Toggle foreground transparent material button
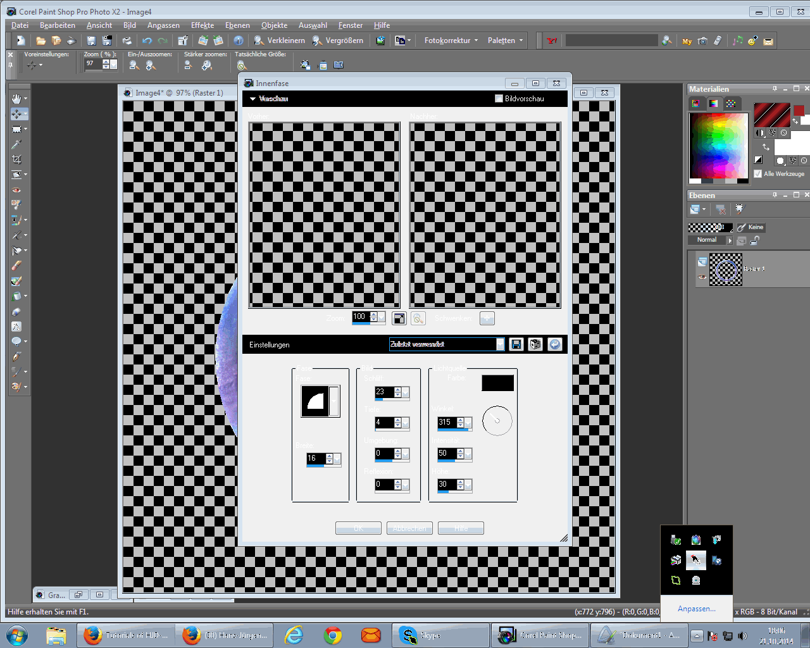 pyautogui.click(x=784, y=133)
